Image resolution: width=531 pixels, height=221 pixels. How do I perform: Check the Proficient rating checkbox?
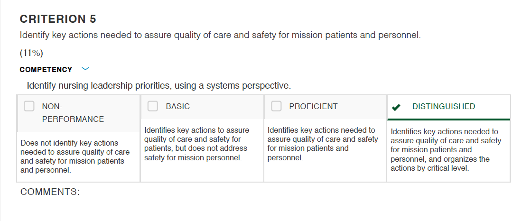pyautogui.click(x=276, y=106)
